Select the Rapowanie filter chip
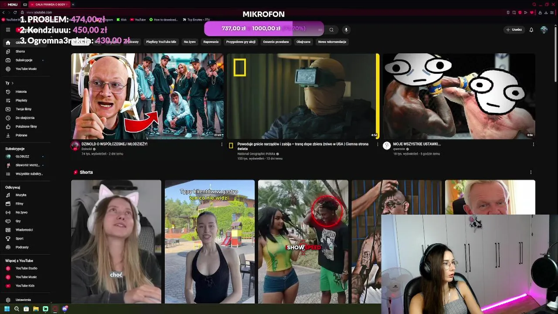 click(x=211, y=42)
